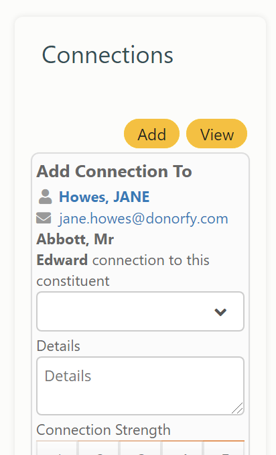Click the jane.howes@donorfy.com email link
The width and height of the screenshot is (276, 455).
click(143, 218)
